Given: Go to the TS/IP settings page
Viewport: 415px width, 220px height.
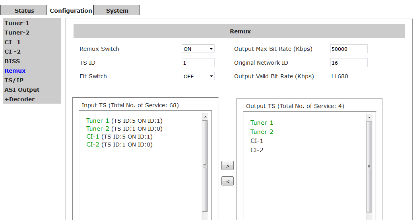Looking at the screenshot, I should click(x=14, y=80).
